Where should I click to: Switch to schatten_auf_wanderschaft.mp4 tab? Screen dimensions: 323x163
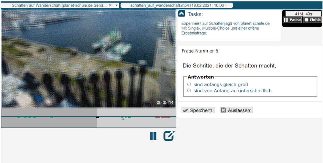pos(177,5)
